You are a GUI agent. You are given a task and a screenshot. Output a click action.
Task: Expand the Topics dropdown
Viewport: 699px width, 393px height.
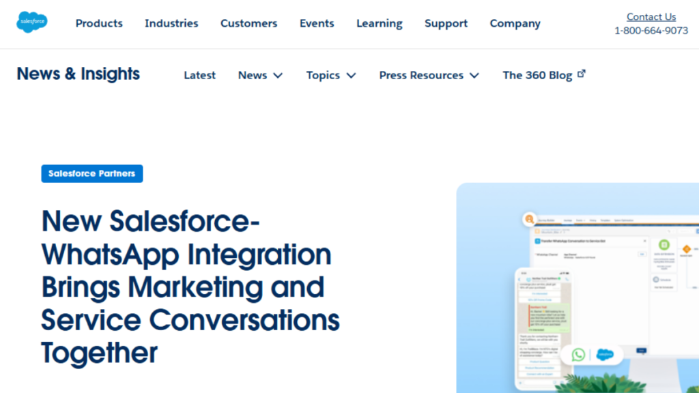coord(330,75)
